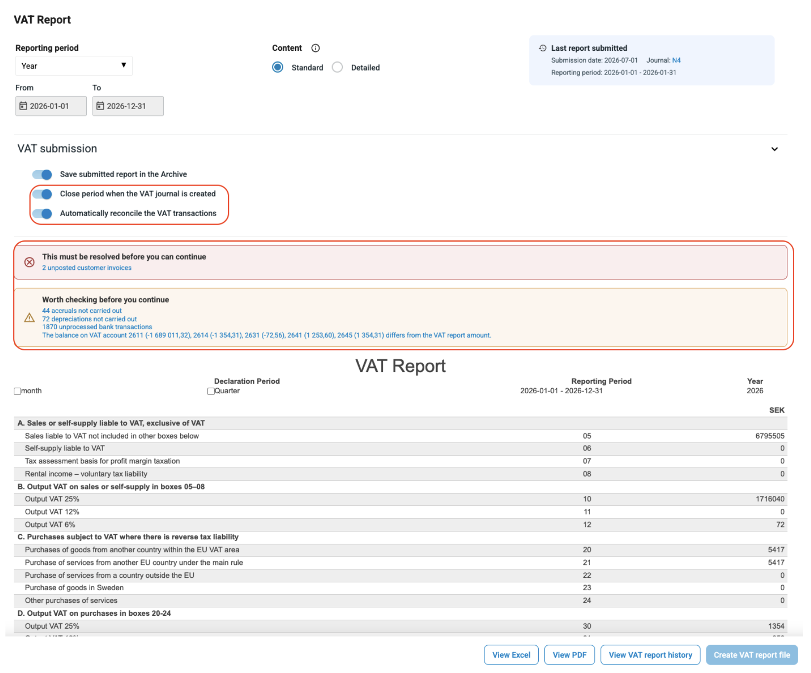Screen dimensions: 811x673
Task: Toggle Save submitted report in the Archive
Action: tap(42, 174)
